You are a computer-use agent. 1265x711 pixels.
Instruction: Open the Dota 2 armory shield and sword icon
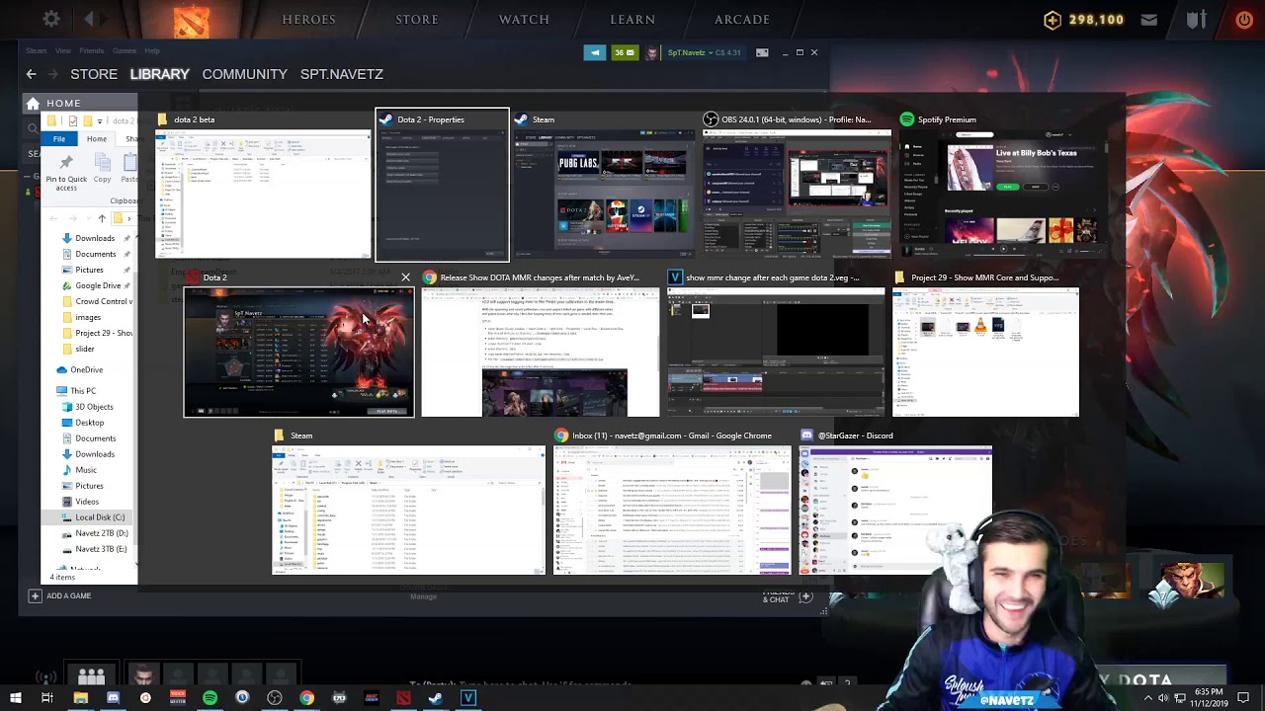point(1196,19)
